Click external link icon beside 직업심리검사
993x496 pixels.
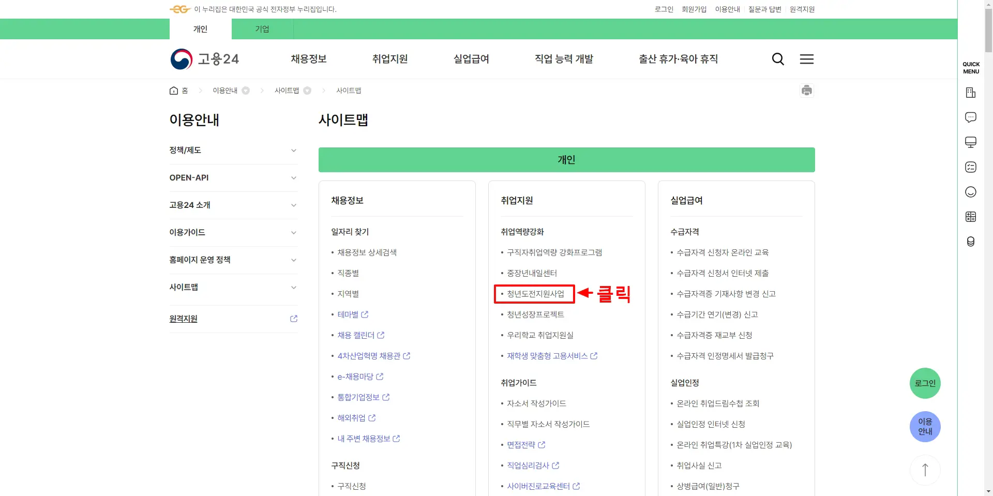[x=555, y=465]
